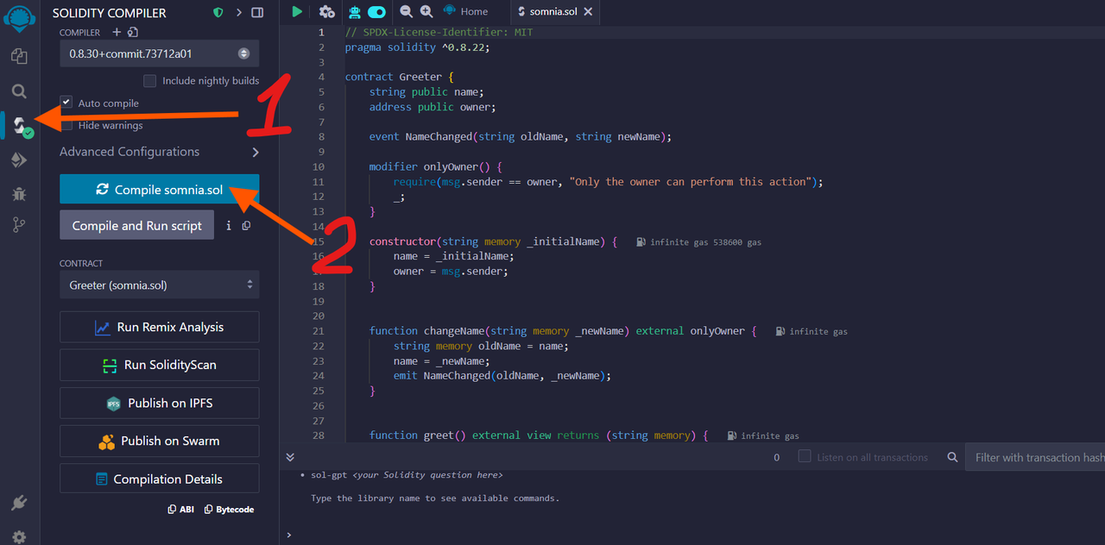The image size is (1105, 545).
Task: Click the chevron arrow in Solidity Compiler header
Action: (x=239, y=13)
